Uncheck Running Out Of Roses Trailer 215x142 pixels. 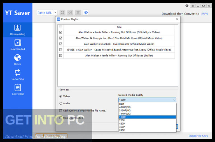tap(60, 56)
